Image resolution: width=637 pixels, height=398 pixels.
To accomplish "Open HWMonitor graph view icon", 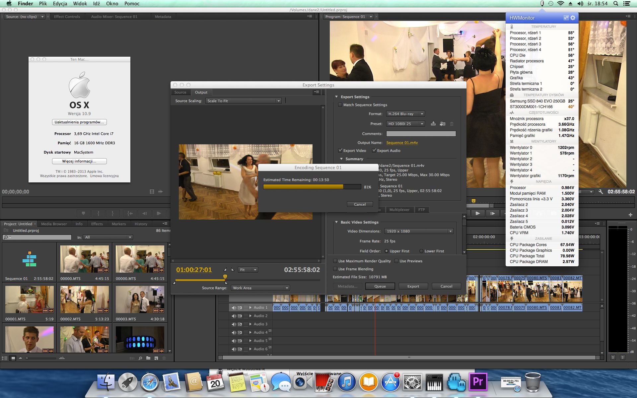I will [566, 18].
